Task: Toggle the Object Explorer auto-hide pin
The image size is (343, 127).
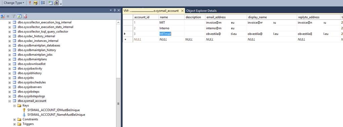Action: tap(115, 10)
